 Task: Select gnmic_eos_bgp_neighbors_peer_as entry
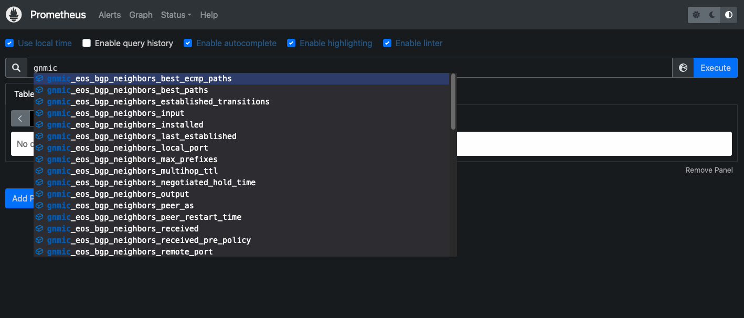[242, 206]
